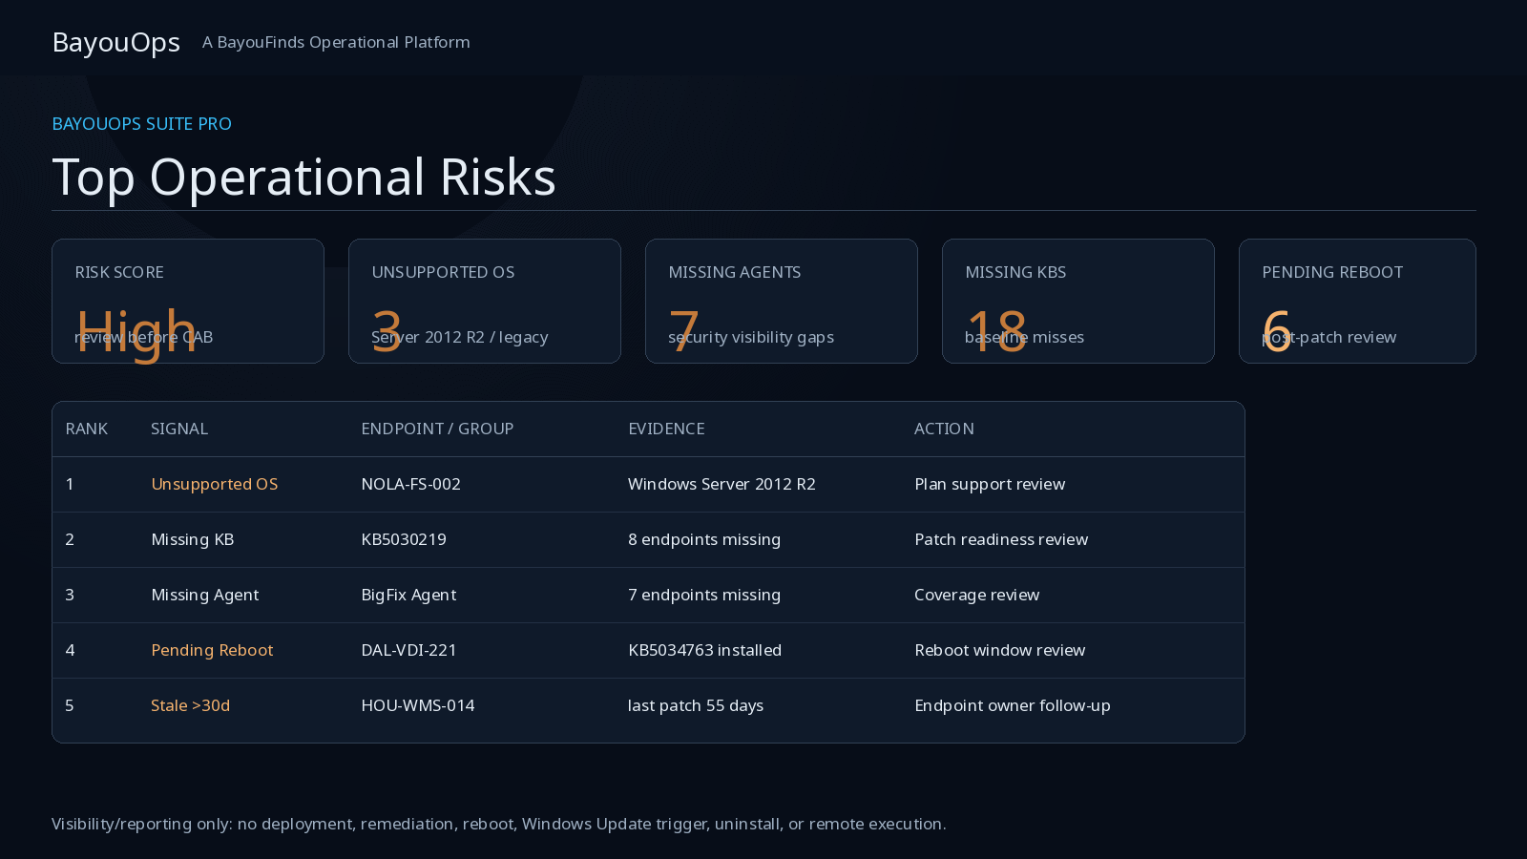Open the Risk Score card
The width and height of the screenshot is (1527, 859).
[x=188, y=301]
